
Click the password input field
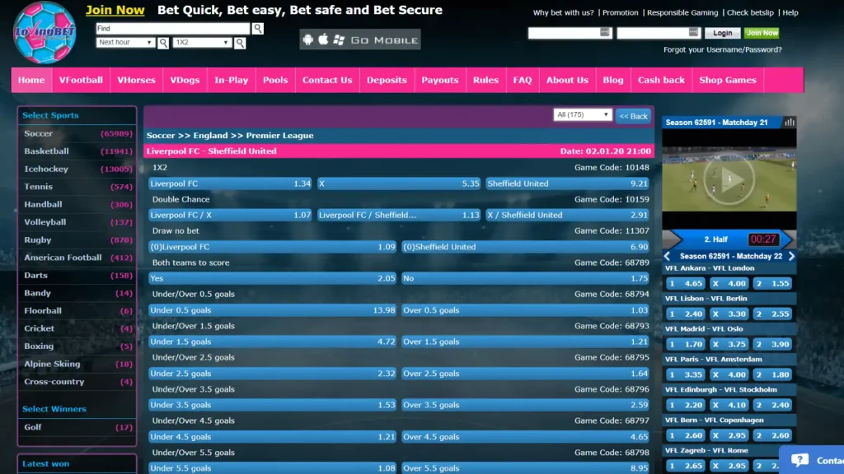pyautogui.click(x=659, y=33)
